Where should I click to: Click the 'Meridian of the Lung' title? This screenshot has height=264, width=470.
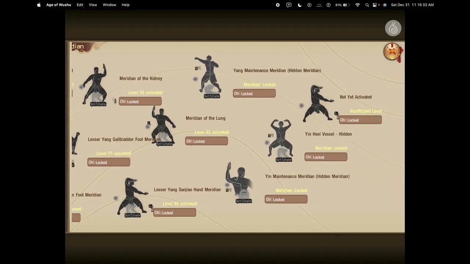206,118
